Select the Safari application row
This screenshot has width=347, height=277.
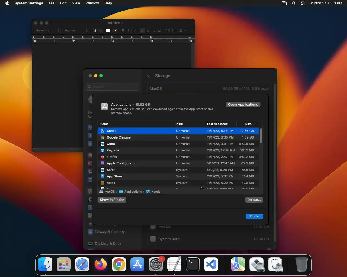178,170
